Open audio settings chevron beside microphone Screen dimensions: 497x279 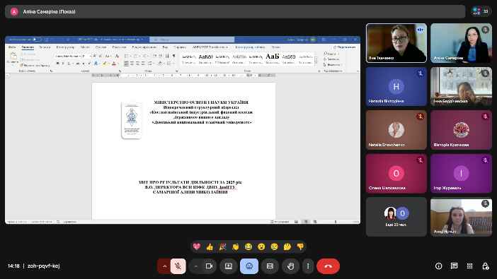164,266
